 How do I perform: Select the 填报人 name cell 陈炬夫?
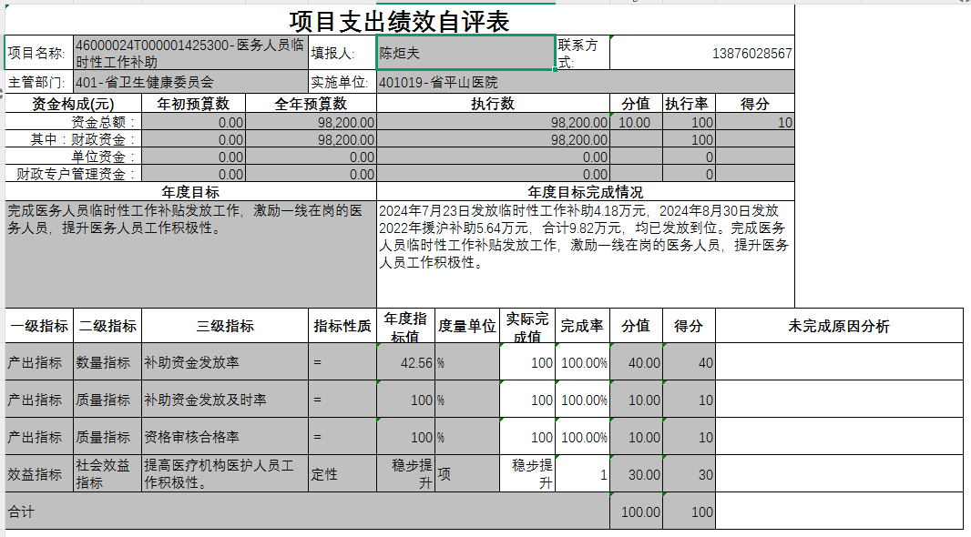pos(465,53)
